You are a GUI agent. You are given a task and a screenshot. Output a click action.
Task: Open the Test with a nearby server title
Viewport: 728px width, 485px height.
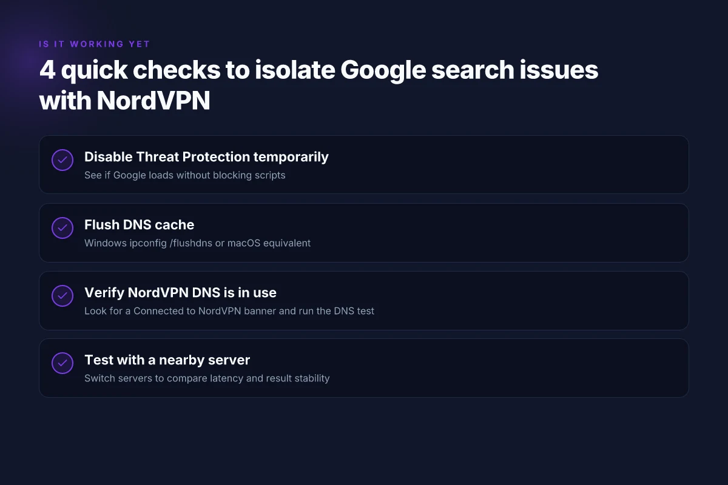(167, 360)
